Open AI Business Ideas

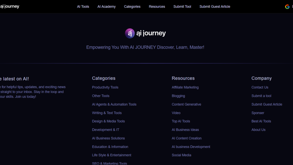(185, 129)
